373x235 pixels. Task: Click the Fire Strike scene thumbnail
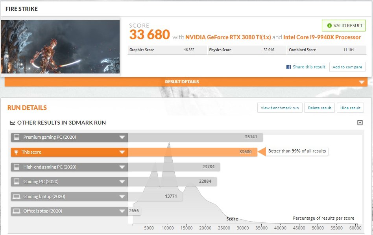point(60,47)
